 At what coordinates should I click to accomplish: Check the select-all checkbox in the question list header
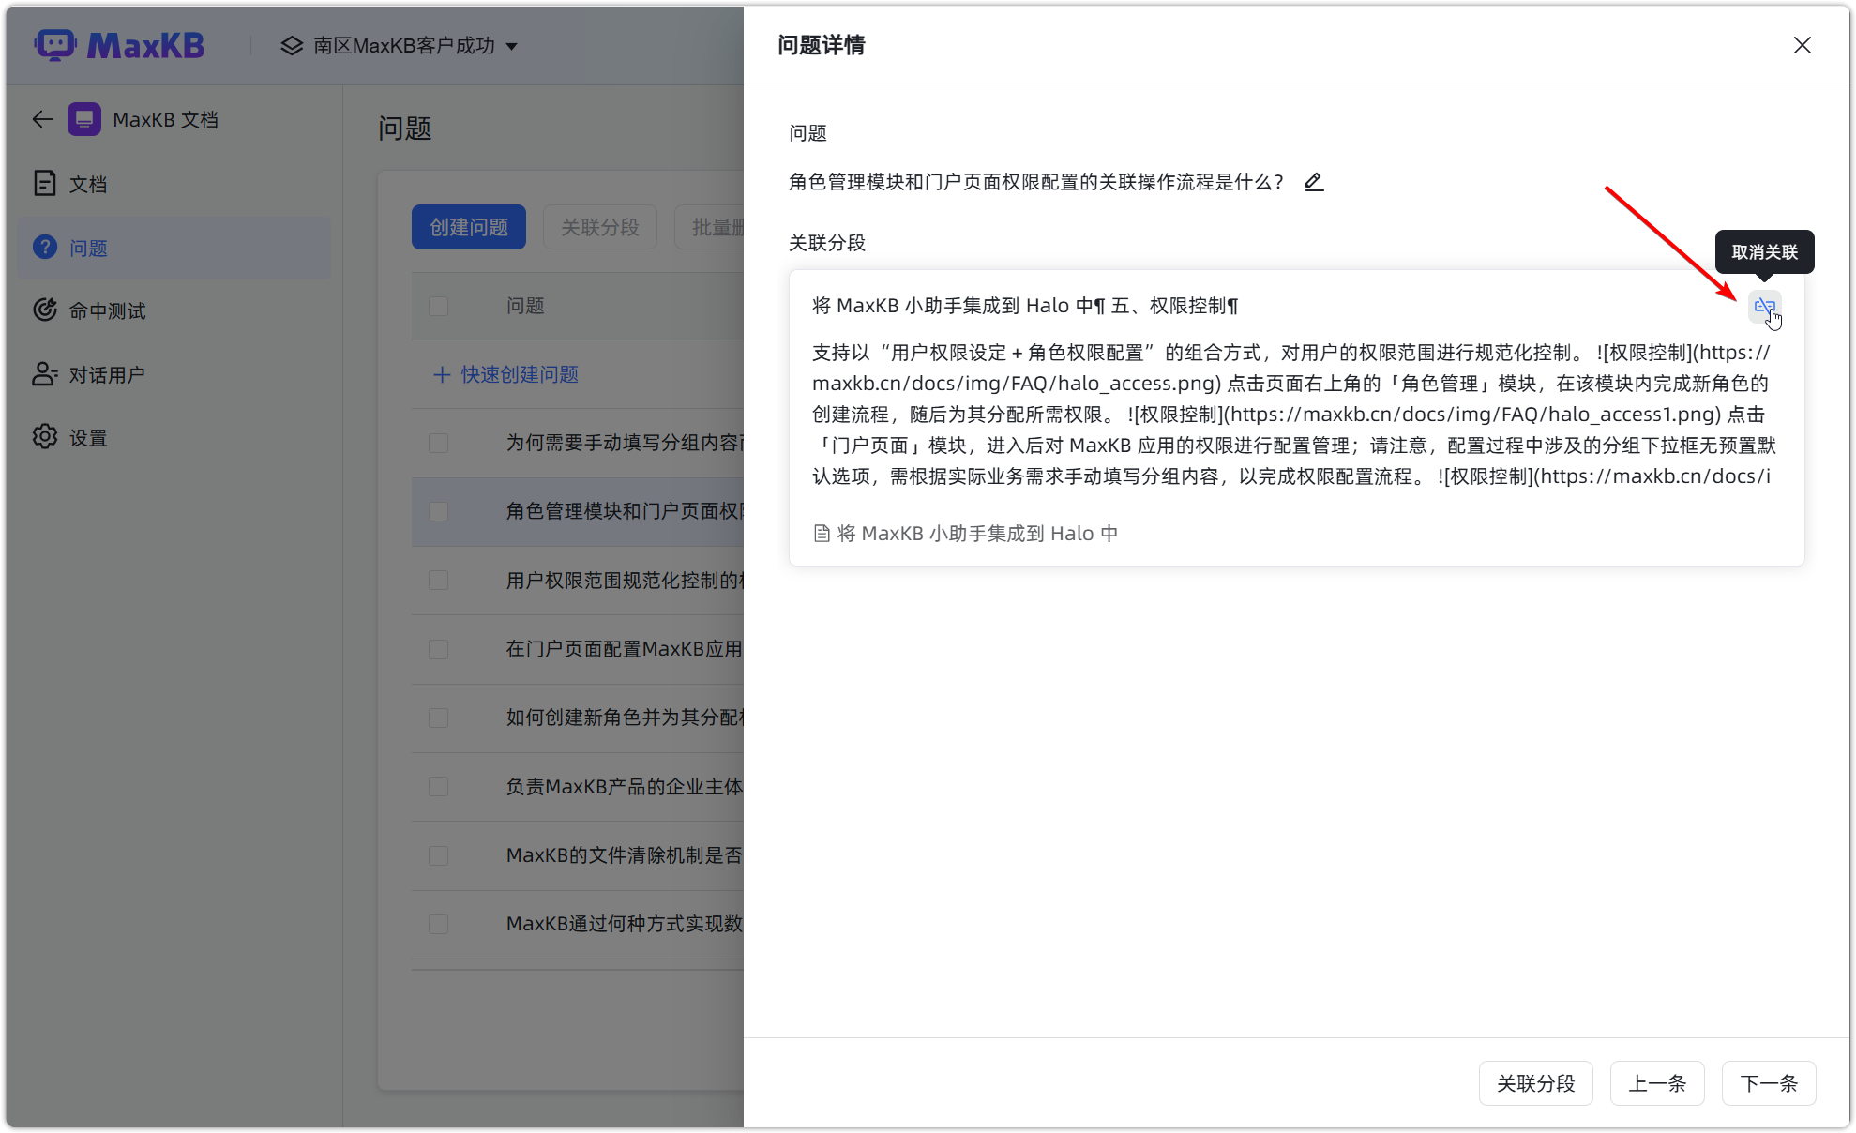tap(438, 306)
